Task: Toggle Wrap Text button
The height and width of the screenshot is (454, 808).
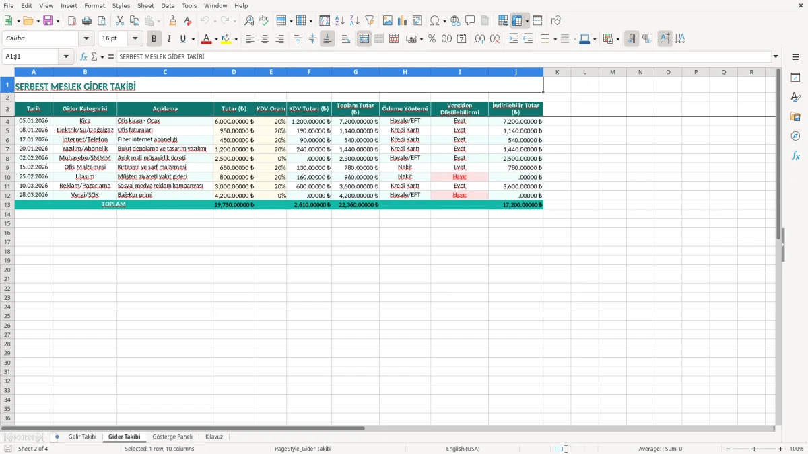Action: pos(346,39)
